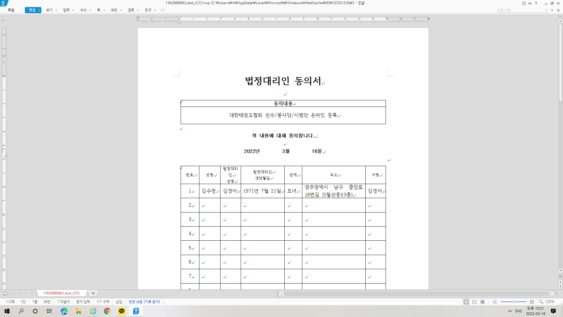Expand the 서식 menu dropdown arrow
The height and width of the screenshot is (317, 563).
(90, 10)
